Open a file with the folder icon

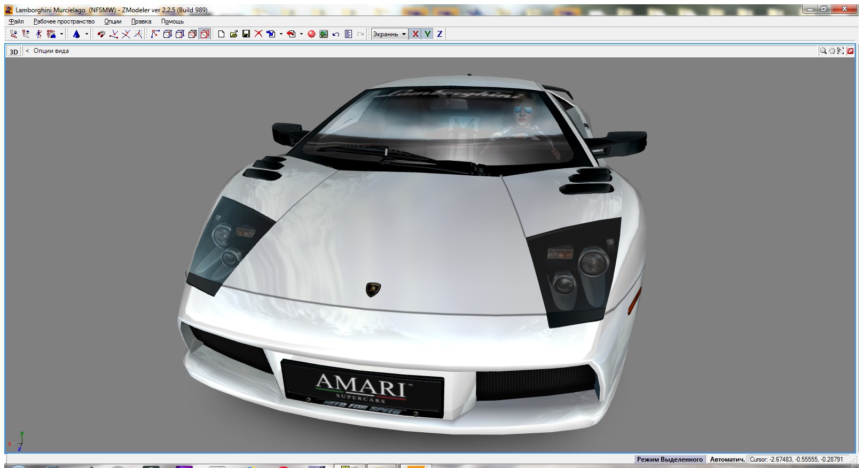coord(233,34)
